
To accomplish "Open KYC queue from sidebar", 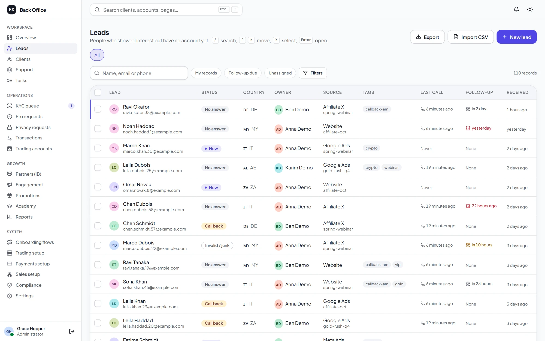I will coord(41,106).
